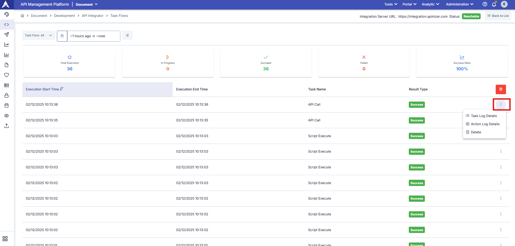This screenshot has width=515, height=246.
Task: Select the code brackets sidebar icon
Action: (7, 24)
